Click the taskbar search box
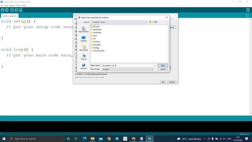The height and width of the screenshot is (142, 252). coord(36,138)
